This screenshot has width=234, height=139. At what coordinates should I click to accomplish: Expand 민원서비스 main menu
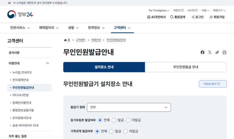click(x=20, y=28)
